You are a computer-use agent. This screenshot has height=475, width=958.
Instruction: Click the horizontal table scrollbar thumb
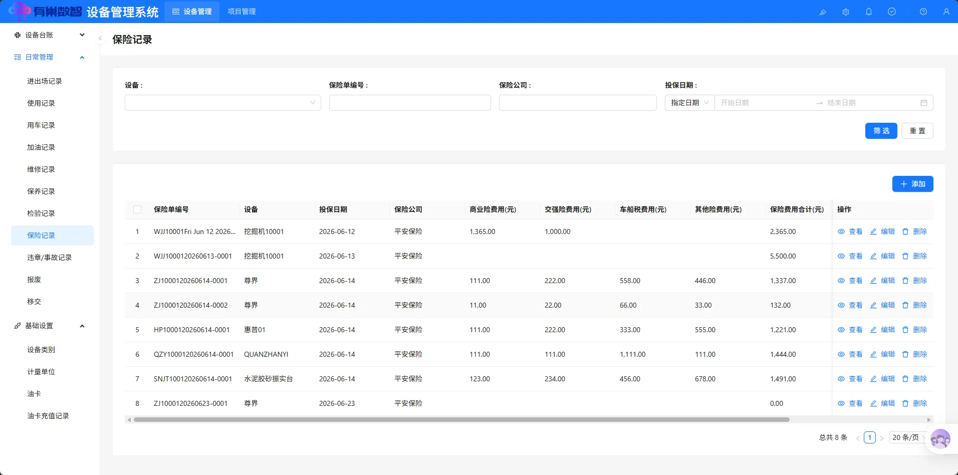tap(461, 420)
